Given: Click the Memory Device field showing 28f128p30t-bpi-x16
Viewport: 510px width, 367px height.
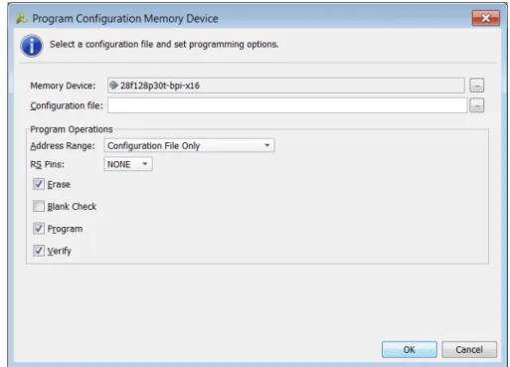Looking at the screenshot, I should (x=286, y=86).
